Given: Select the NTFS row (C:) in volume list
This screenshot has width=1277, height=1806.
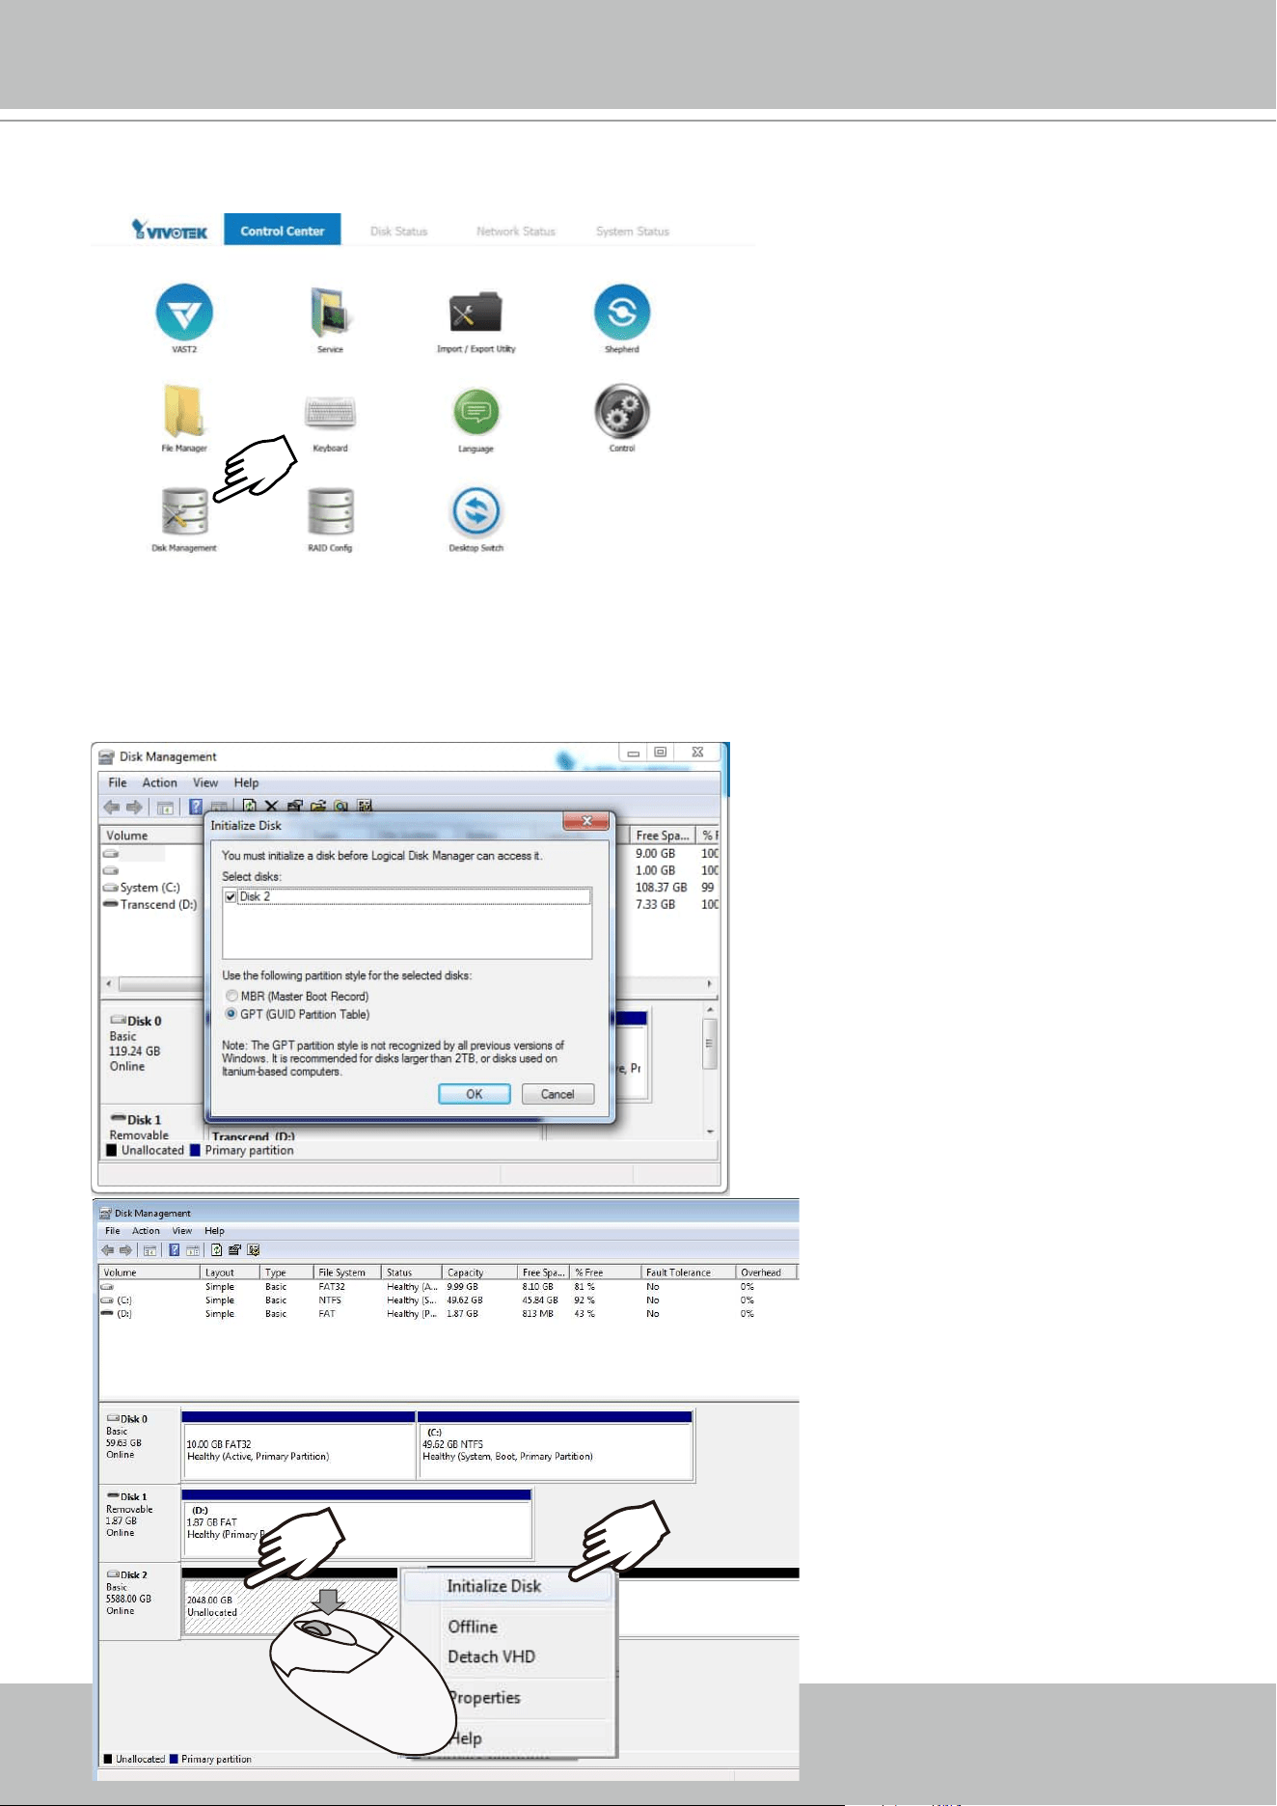Looking at the screenshot, I should 448,1300.
